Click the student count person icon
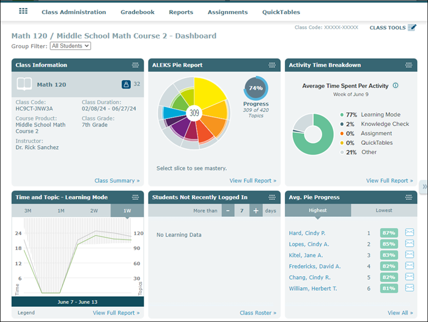Screen dimensions: 428x322 (126, 84)
